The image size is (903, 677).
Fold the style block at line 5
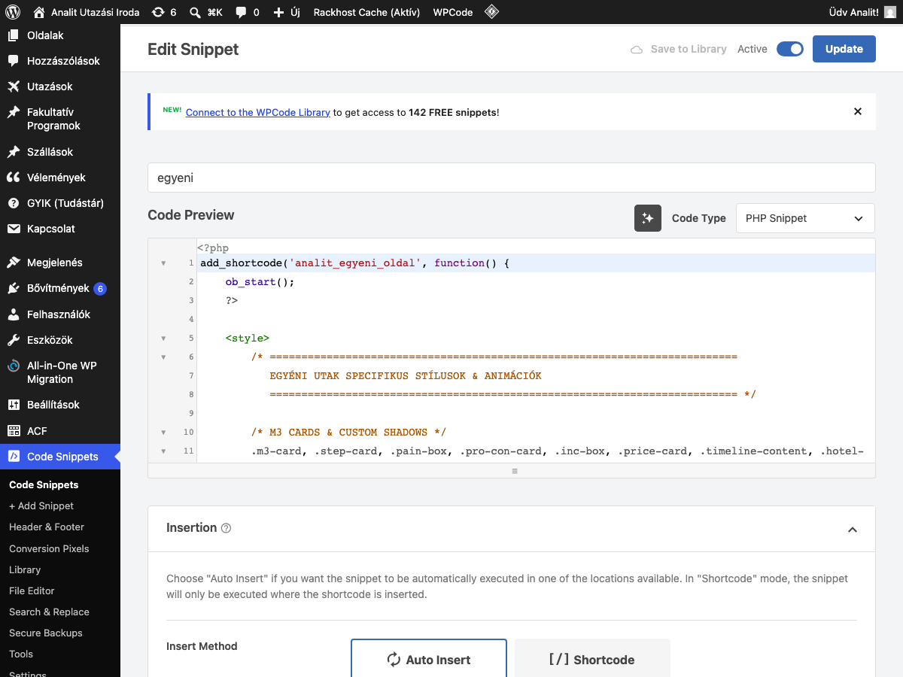coord(163,338)
